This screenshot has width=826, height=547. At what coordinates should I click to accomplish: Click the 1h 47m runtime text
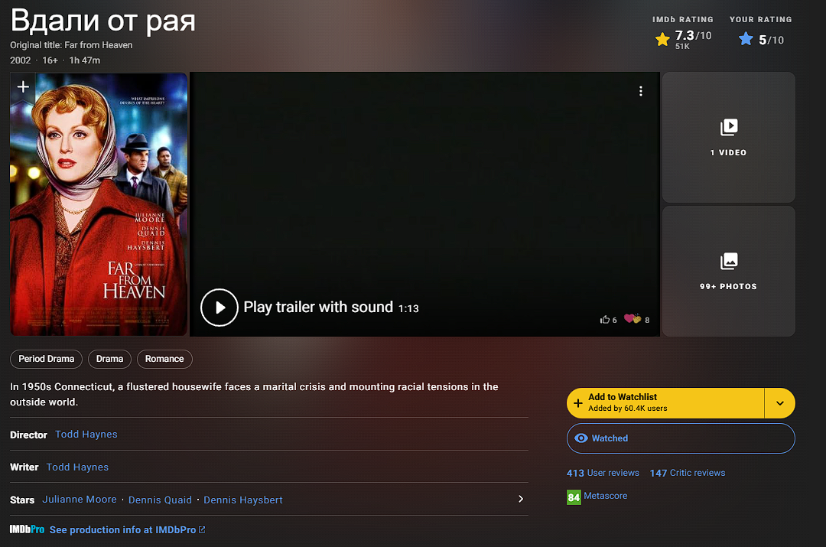coord(85,60)
